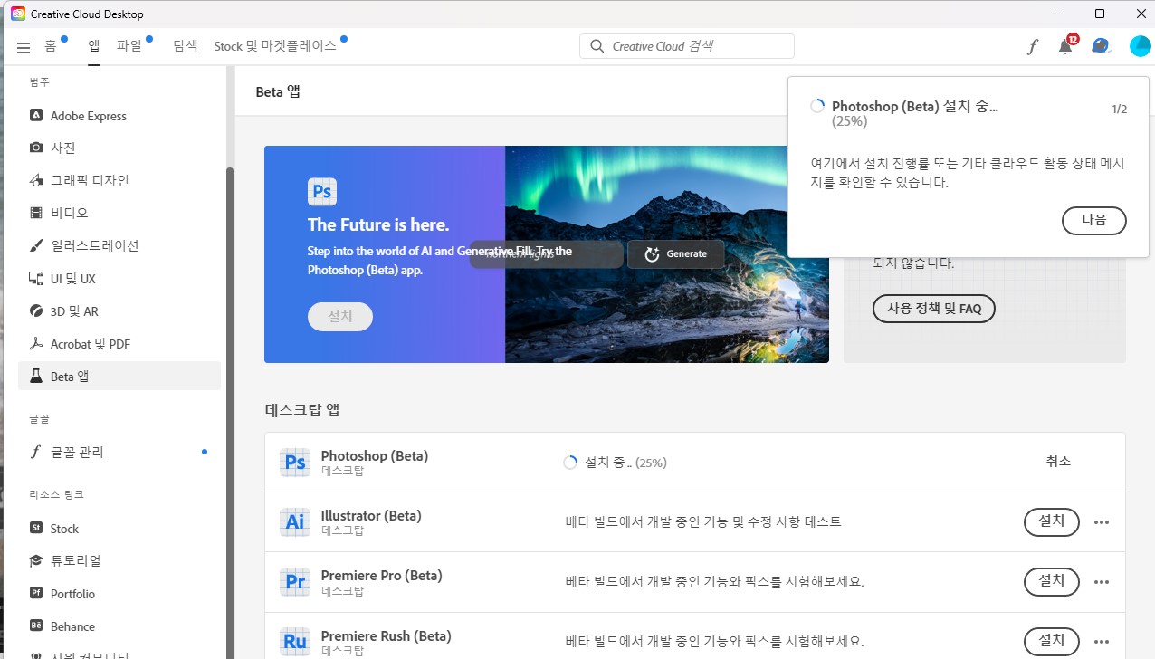Image resolution: width=1155 pixels, height=659 pixels.
Task: Click the Behance Bē icon
Action: coord(36,626)
